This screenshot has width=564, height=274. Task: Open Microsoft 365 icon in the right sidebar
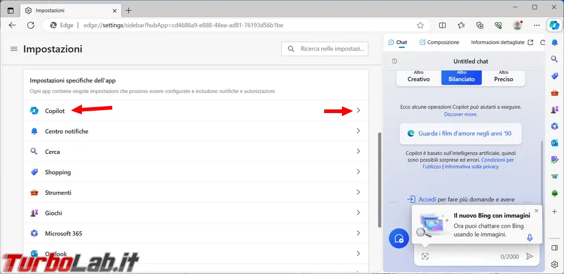point(555,126)
